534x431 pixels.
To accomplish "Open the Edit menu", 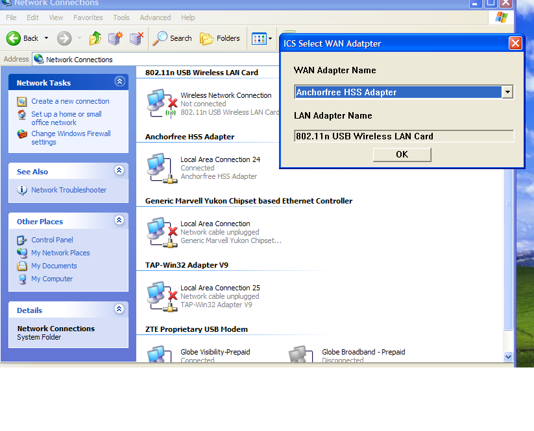I will tap(32, 17).
